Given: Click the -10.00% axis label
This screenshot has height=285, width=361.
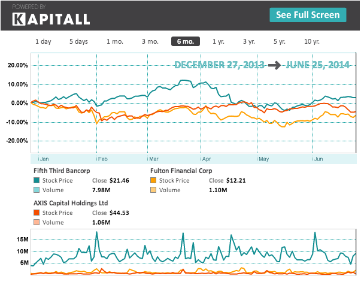Looking at the screenshot, I should pyautogui.click(x=17, y=122).
